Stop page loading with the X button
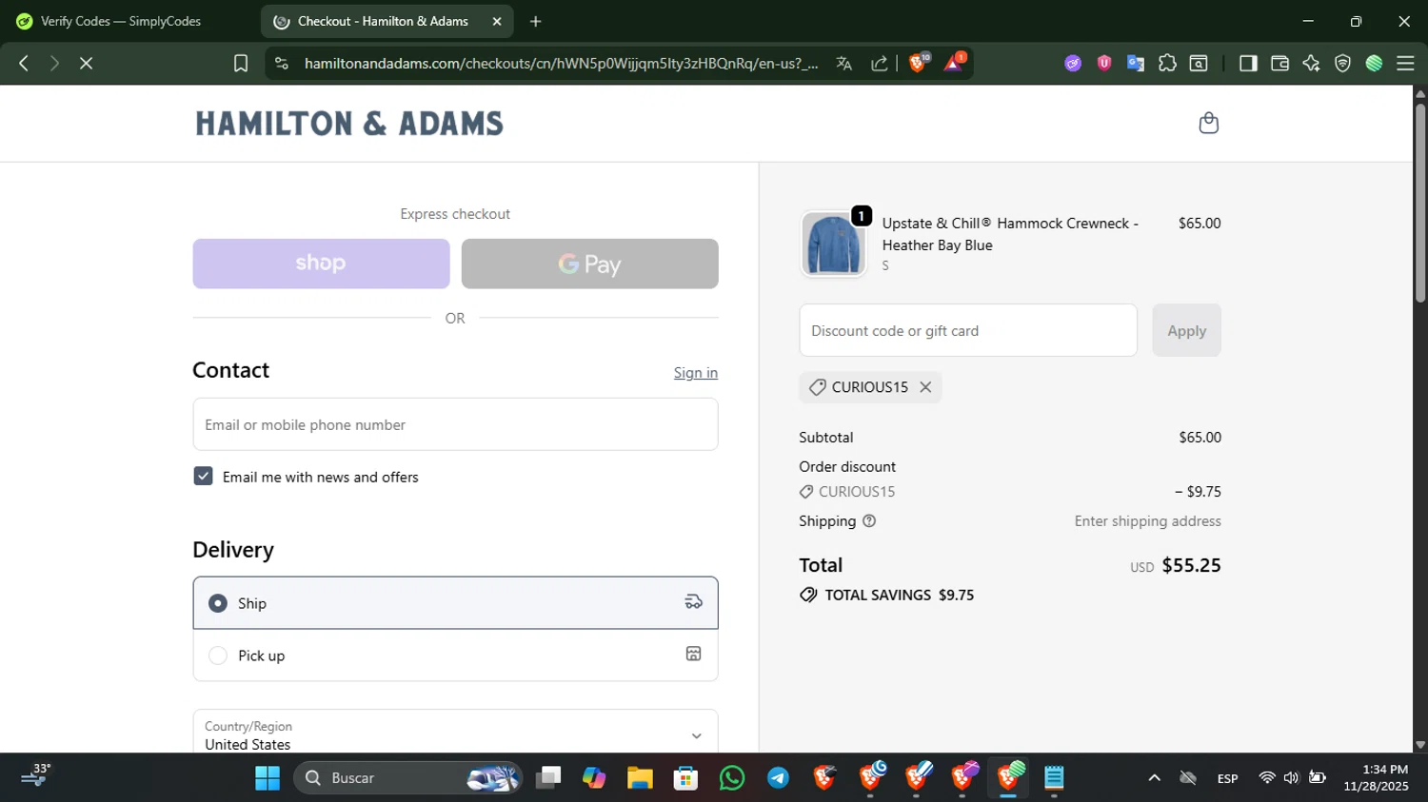Image resolution: width=1428 pixels, height=802 pixels. click(x=86, y=64)
